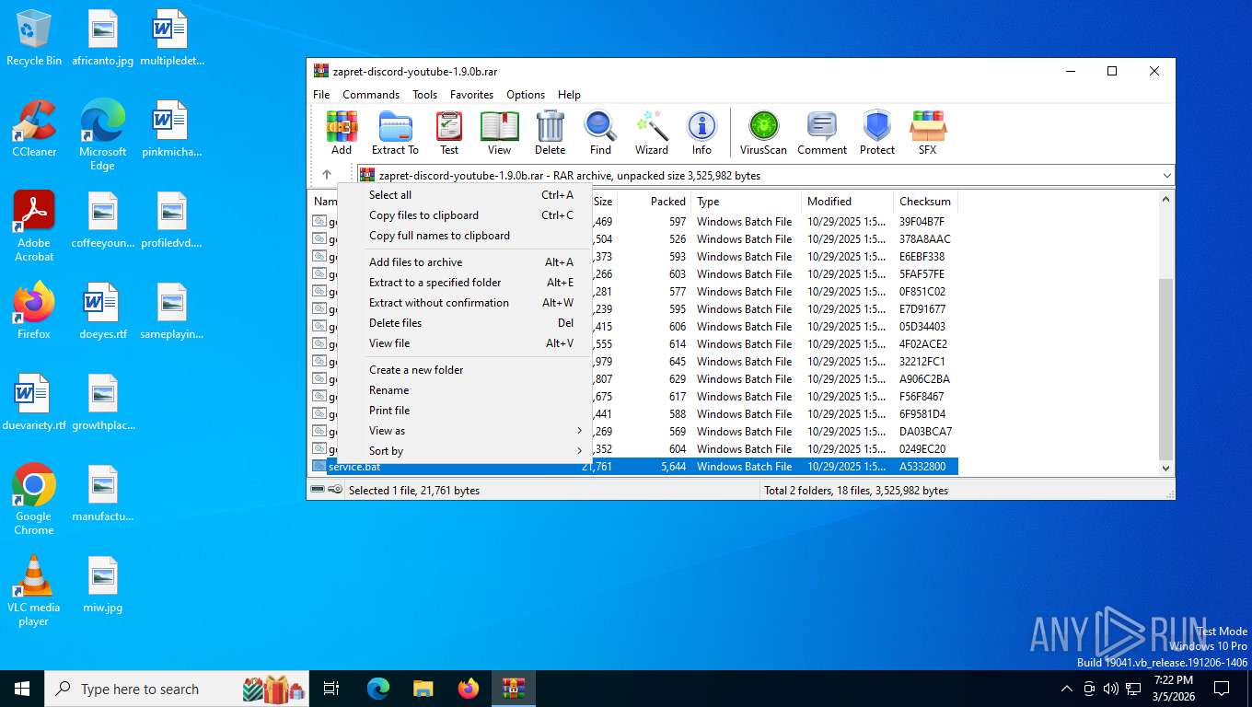Open the Commands menu
The height and width of the screenshot is (707, 1252).
(x=371, y=95)
